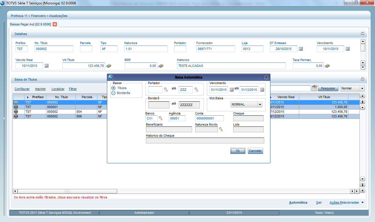
Task: Open calendar icon next to DT Emissao
Action: pyautogui.click(x=301, y=49)
